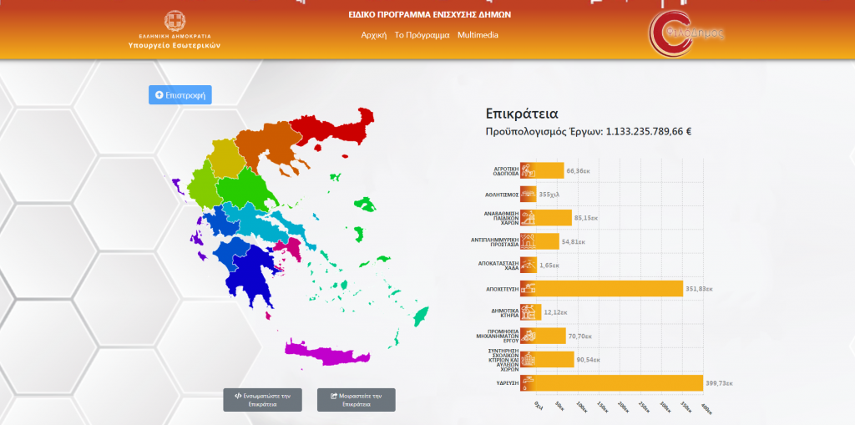This screenshot has width=855, height=425.
Task: Click the 0χιλ axis tick label
Action: [x=539, y=405]
